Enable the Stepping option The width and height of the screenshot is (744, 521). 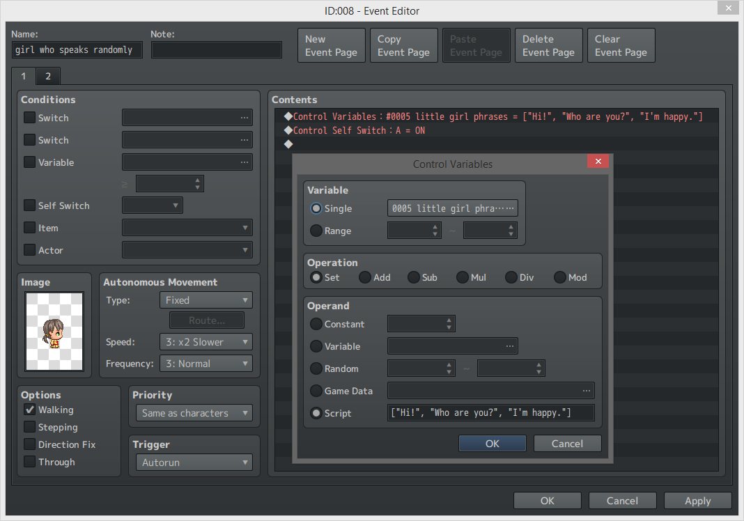tap(29, 427)
